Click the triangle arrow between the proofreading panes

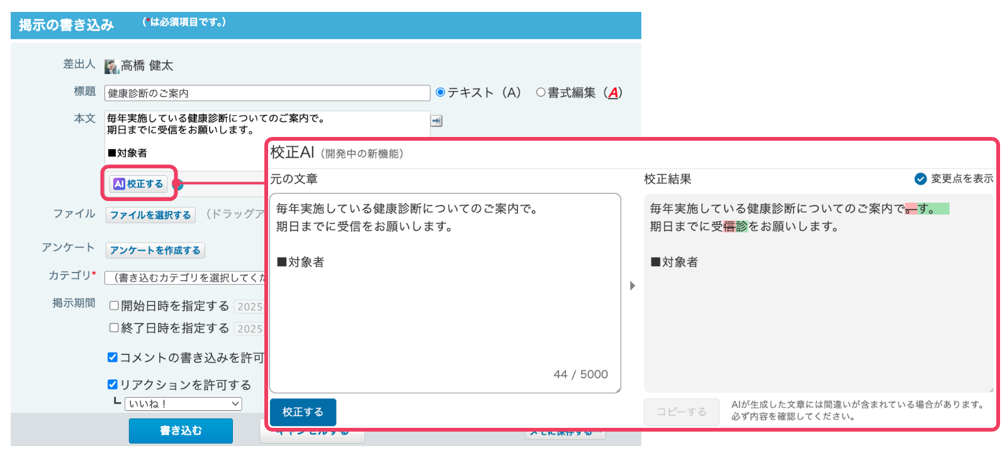coord(633,286)
